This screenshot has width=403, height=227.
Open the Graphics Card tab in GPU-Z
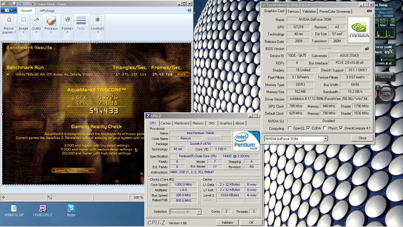[274, 11]
